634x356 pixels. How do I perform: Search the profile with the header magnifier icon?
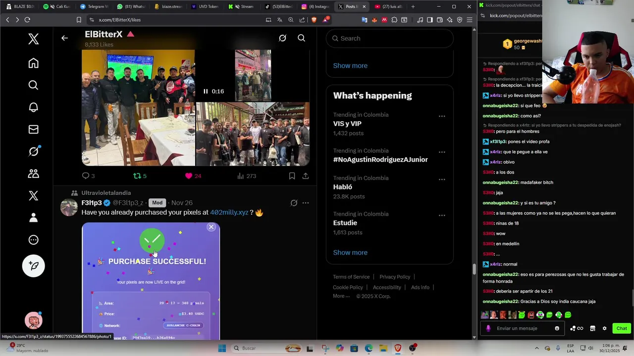coord(301,38)
